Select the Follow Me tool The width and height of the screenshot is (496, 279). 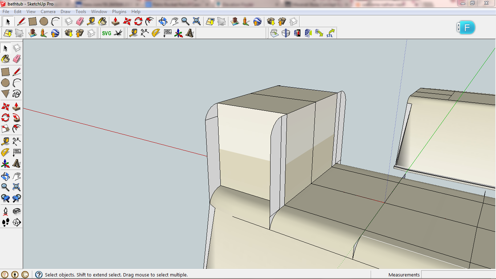click(x=17, y=118)
